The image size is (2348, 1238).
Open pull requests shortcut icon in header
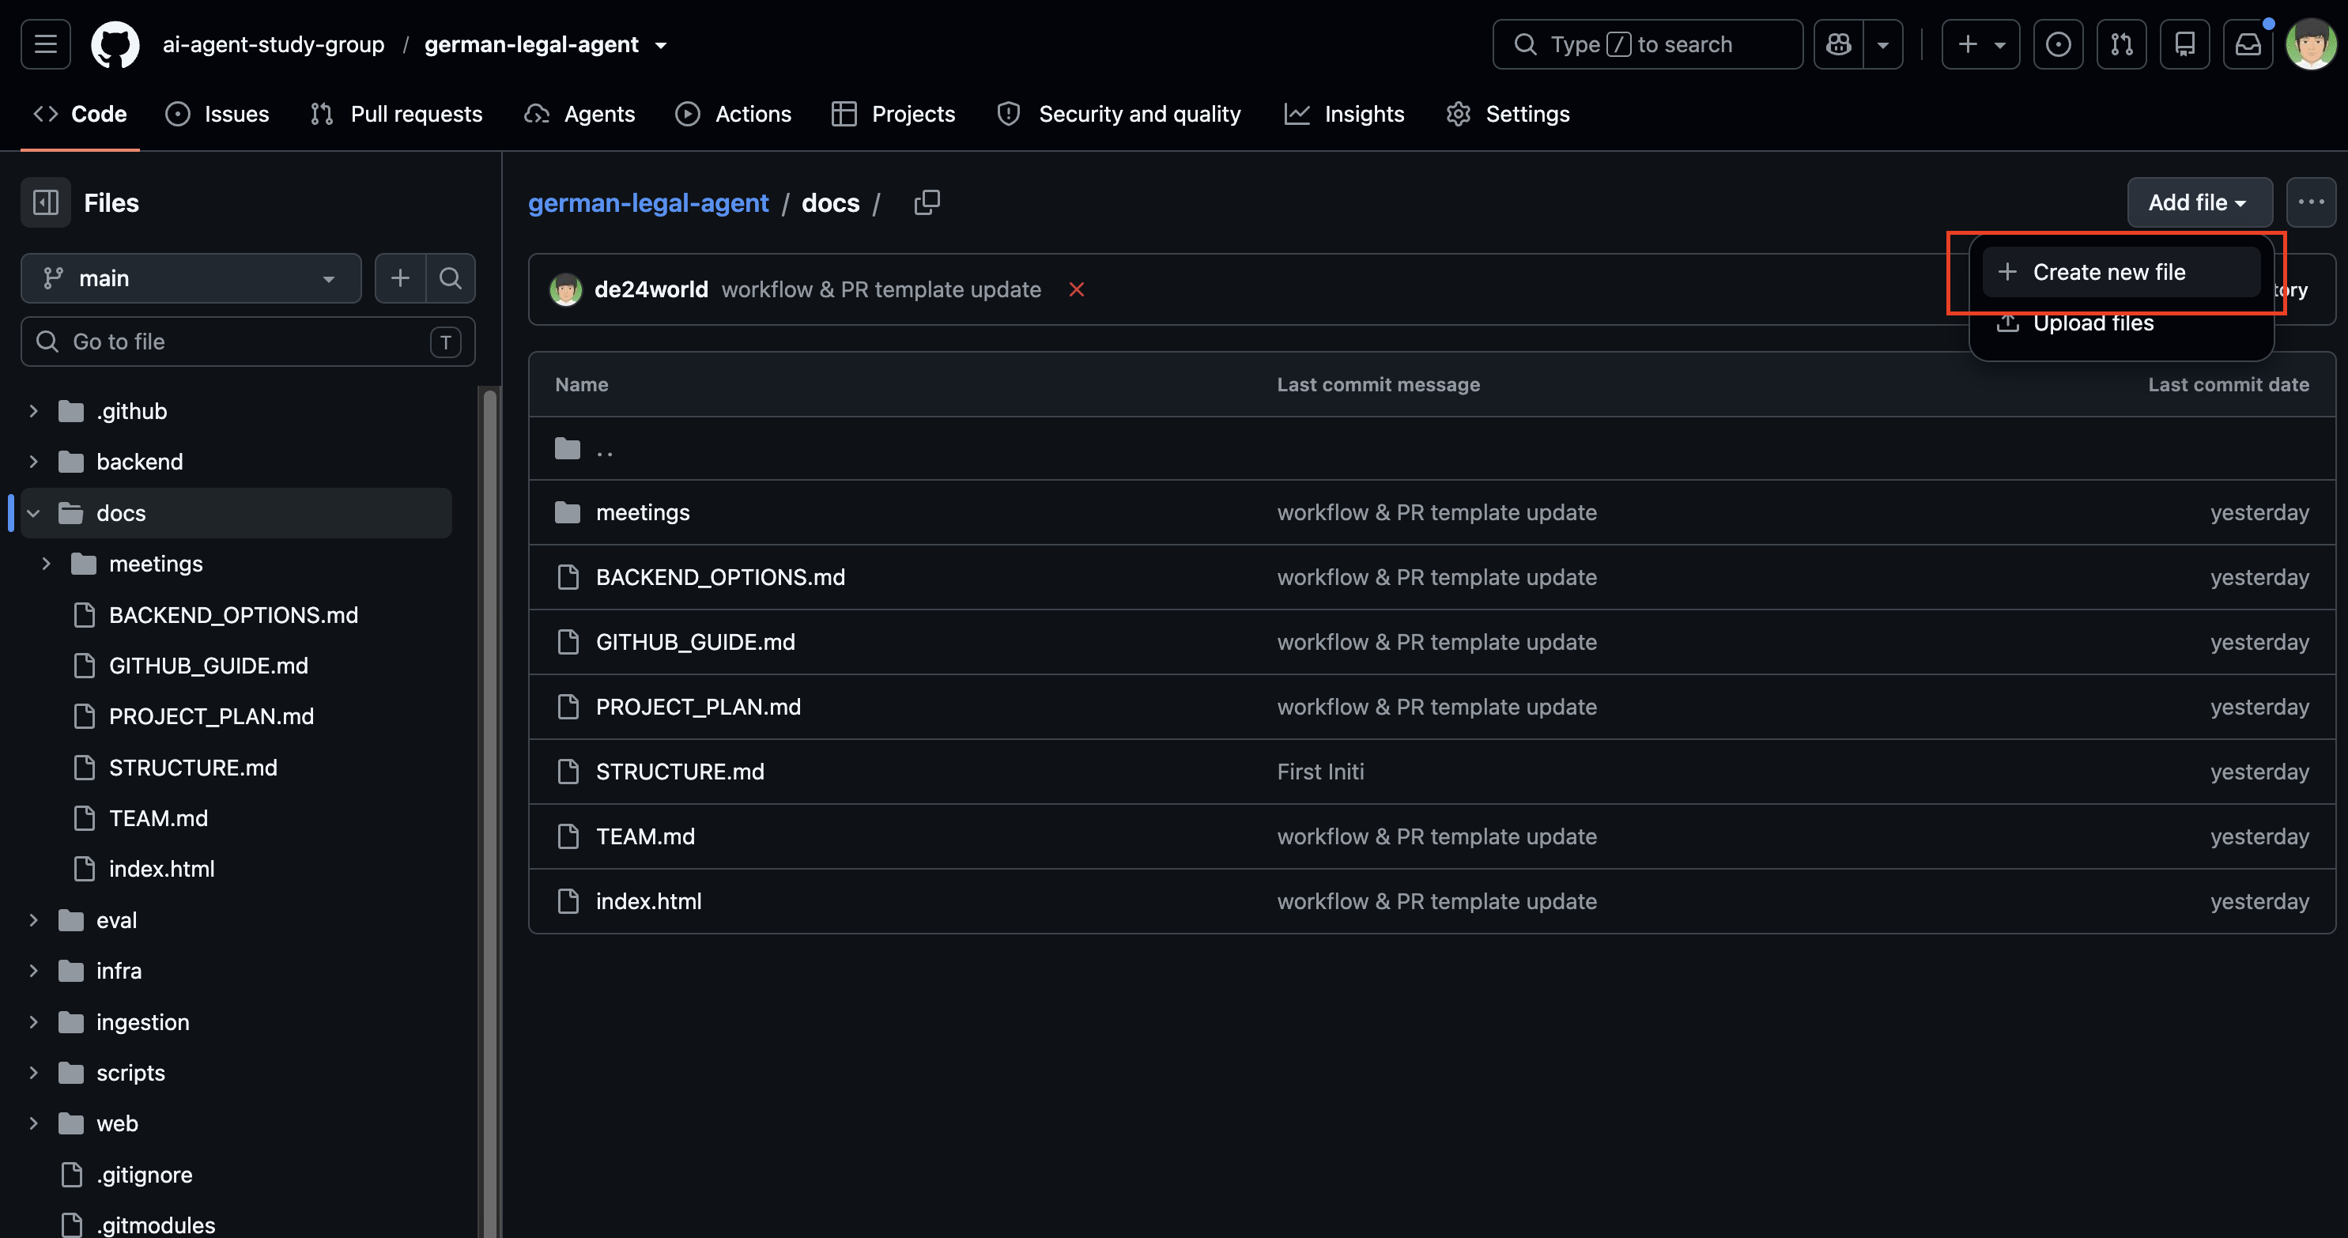coord(2122,43)
